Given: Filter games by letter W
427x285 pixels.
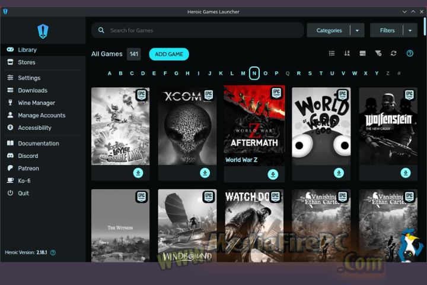Looking at the screenshot, I should (355, 74).
